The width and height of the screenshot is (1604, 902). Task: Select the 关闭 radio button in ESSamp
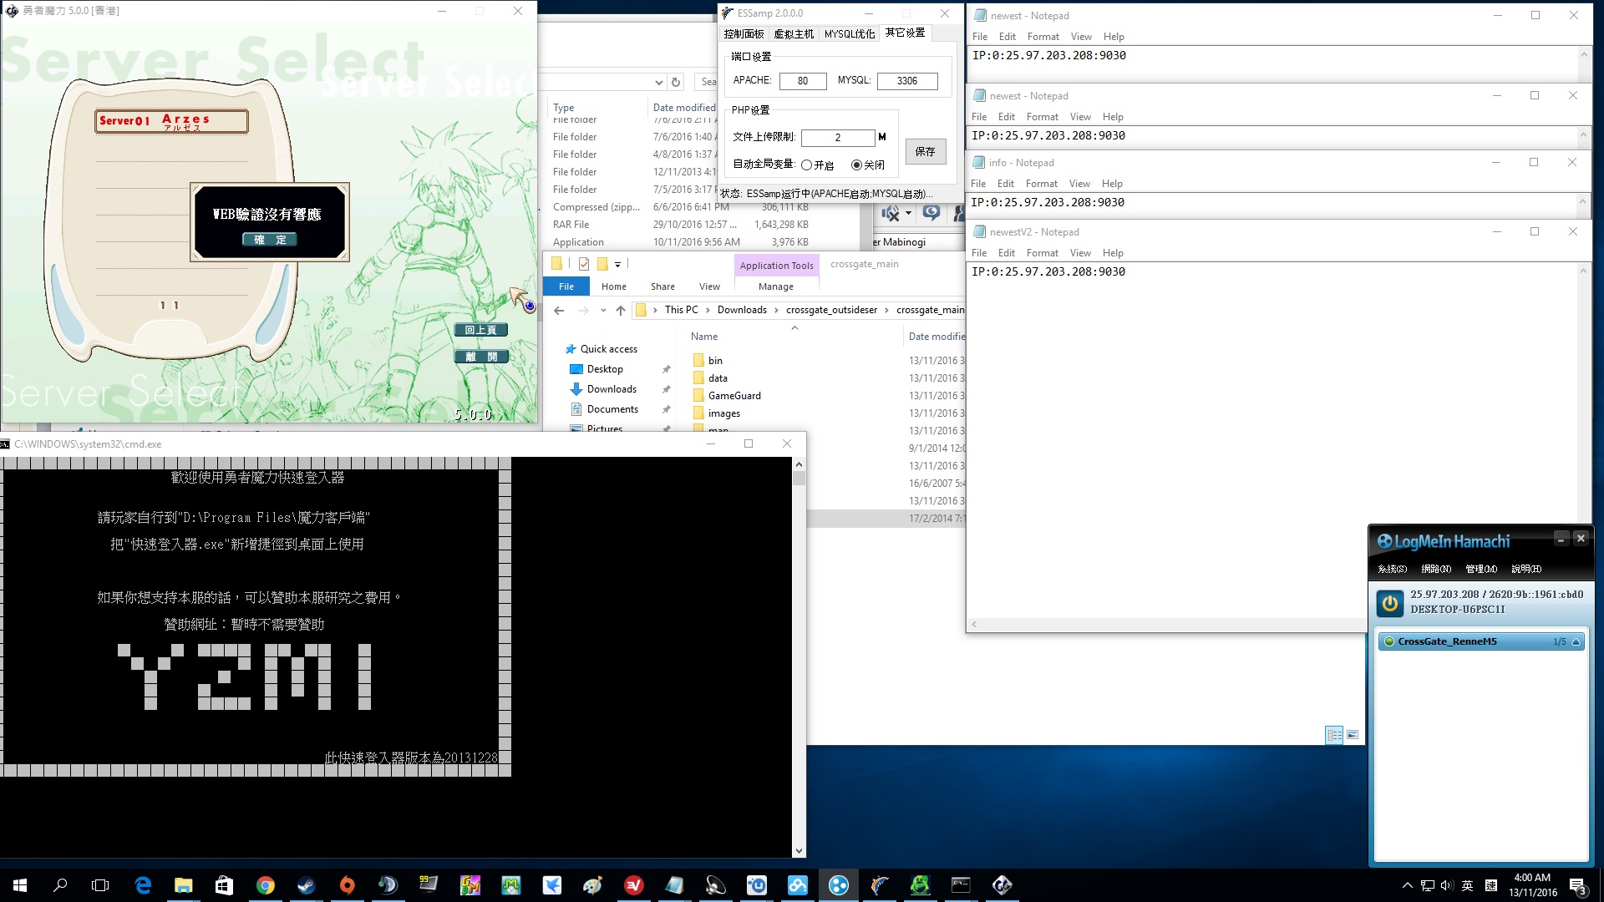(856, 165)
